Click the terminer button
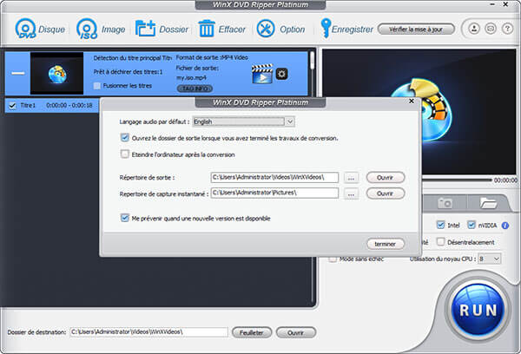 point(386,243)
